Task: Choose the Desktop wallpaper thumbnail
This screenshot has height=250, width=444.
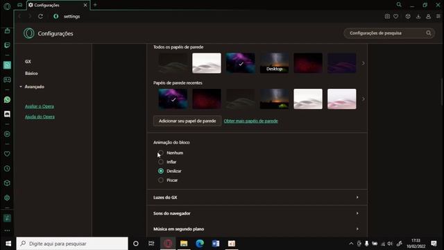Action: tap(274, 63)
